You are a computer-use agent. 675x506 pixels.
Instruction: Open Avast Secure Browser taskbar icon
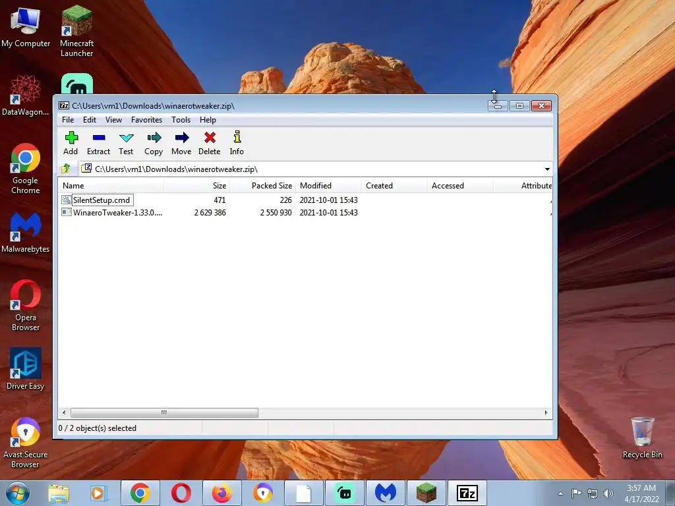263,493
